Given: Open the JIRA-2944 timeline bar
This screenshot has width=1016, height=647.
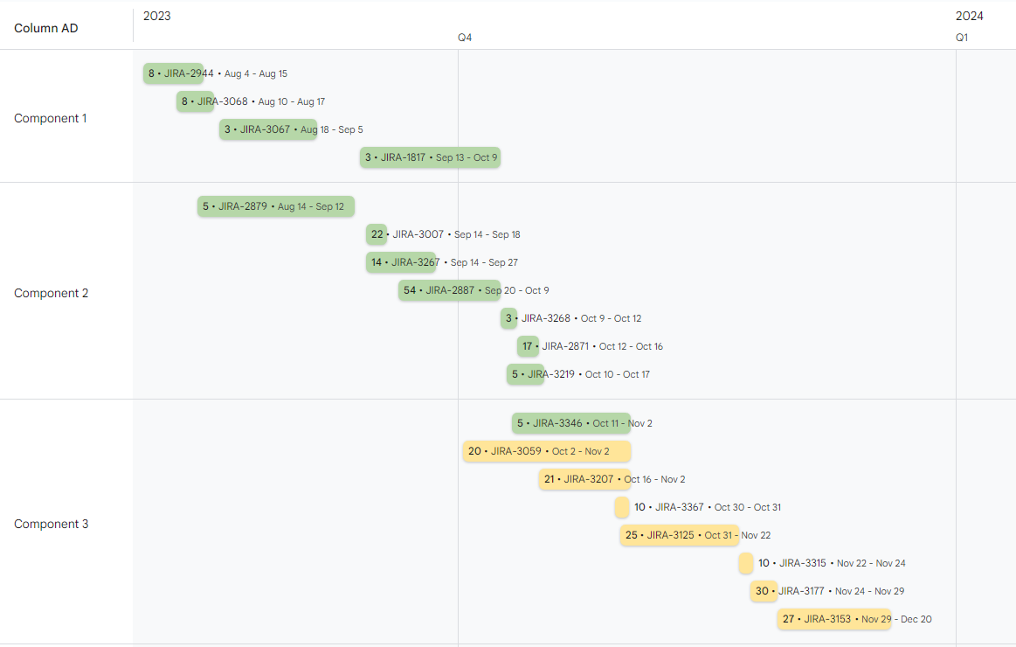Looking at the screenshot, I should pyautogui.click(x=173, y=73).
